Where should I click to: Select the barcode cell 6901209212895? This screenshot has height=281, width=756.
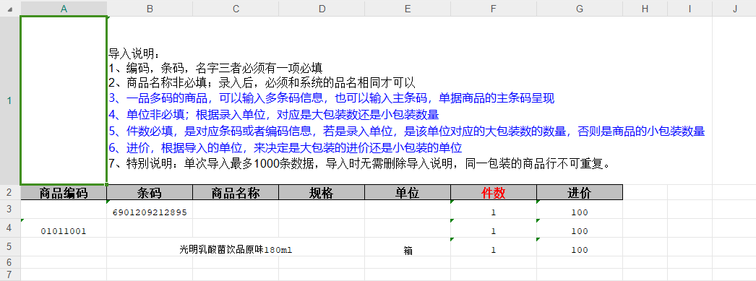150,209
